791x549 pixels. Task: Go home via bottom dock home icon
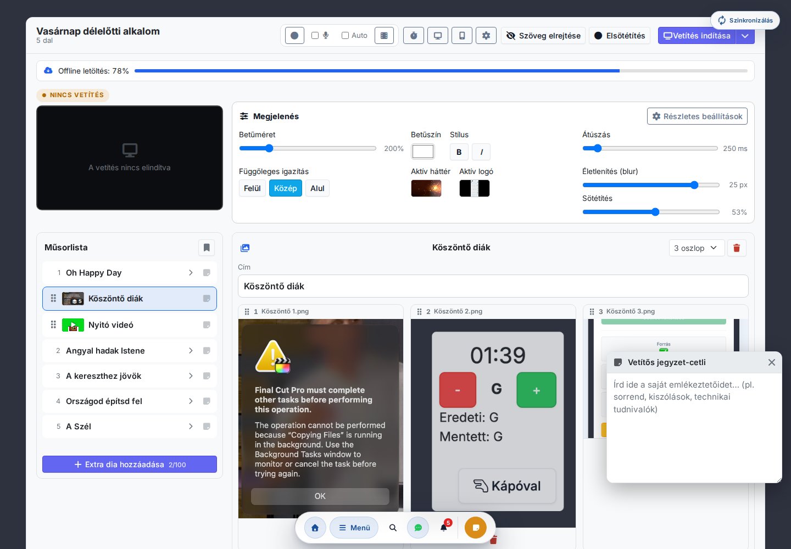pos(315,528)
